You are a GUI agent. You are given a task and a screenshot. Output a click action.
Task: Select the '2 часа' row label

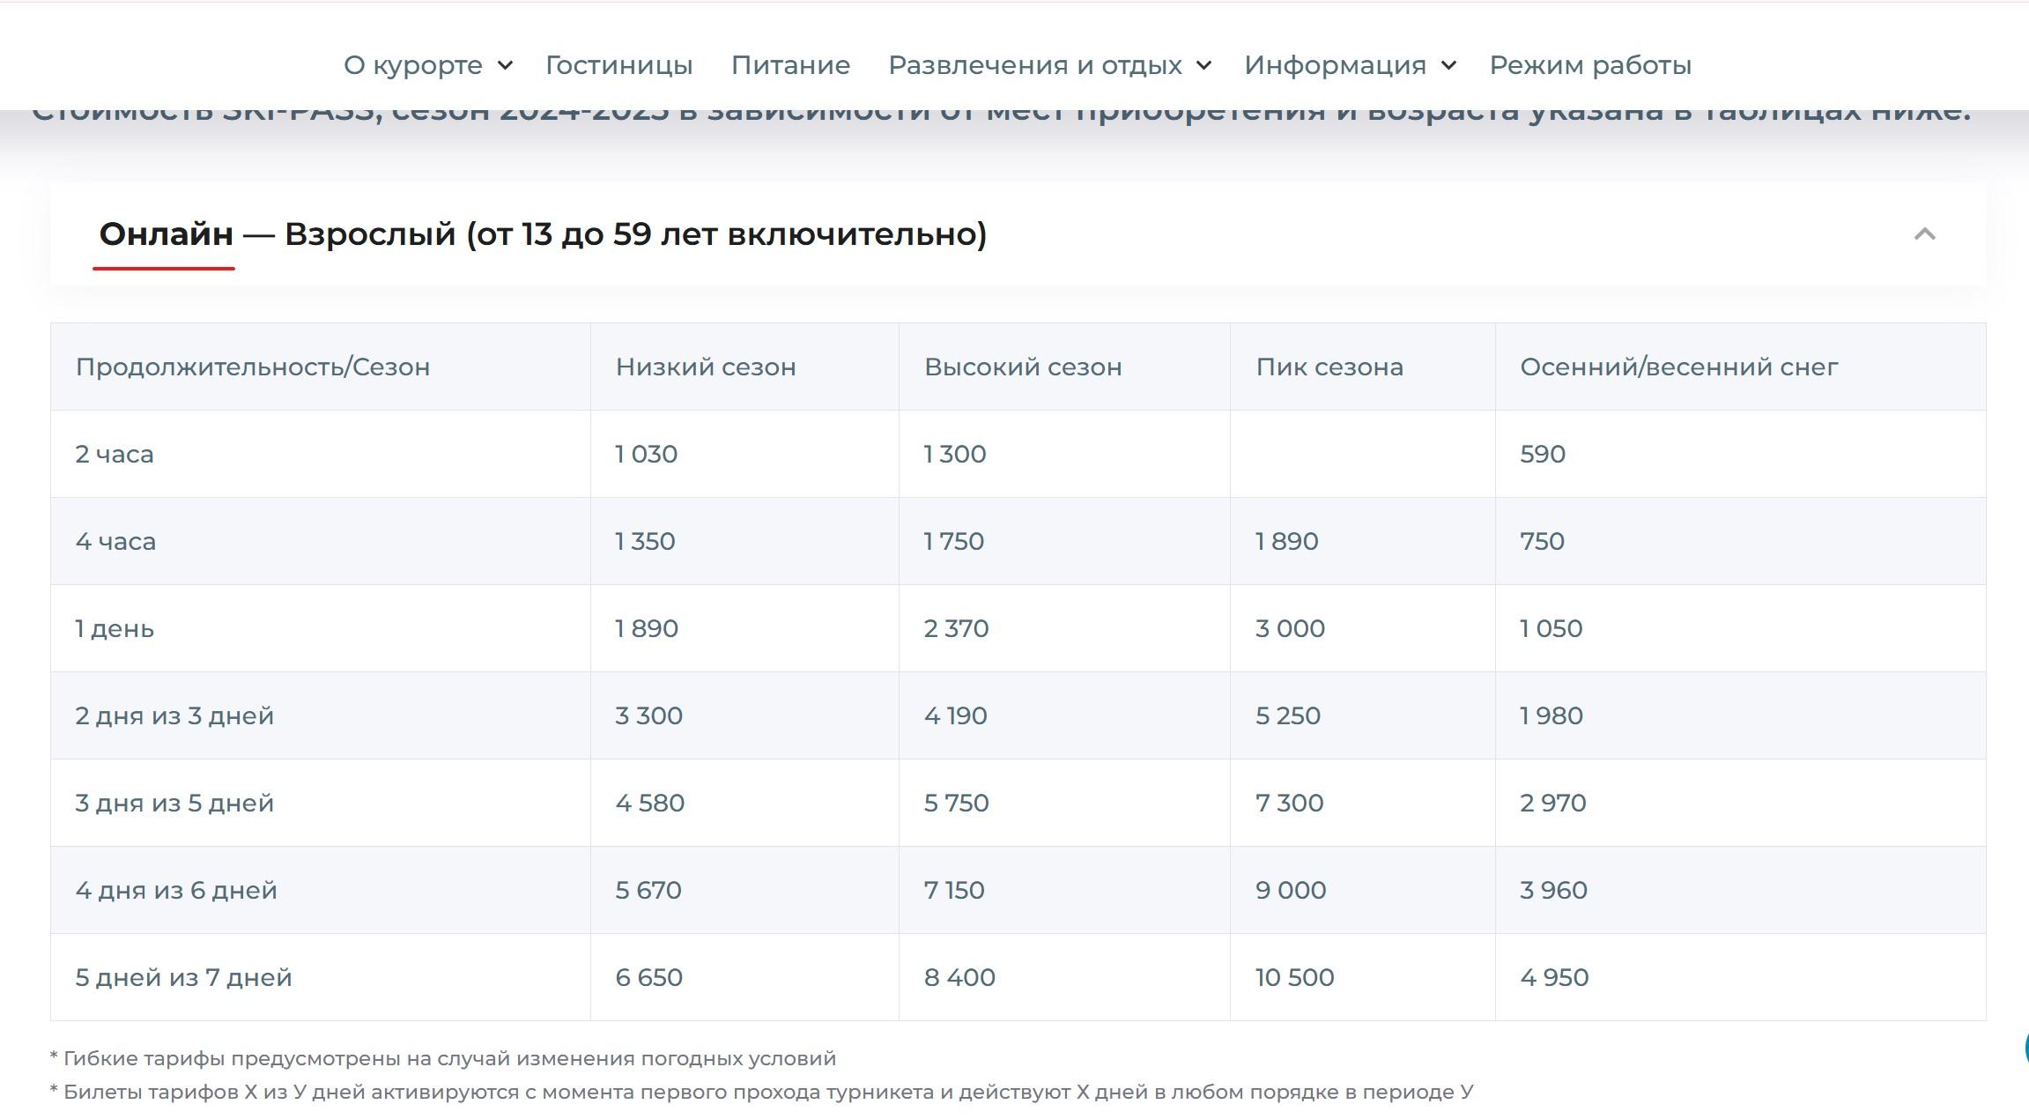tap(115, 454)
